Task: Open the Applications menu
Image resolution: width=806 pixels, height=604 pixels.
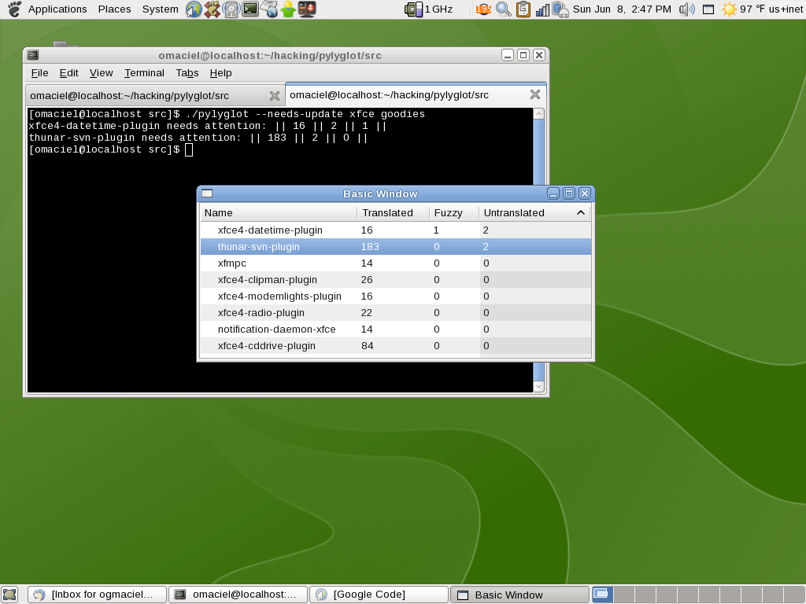Action: [x=57, y=9]
